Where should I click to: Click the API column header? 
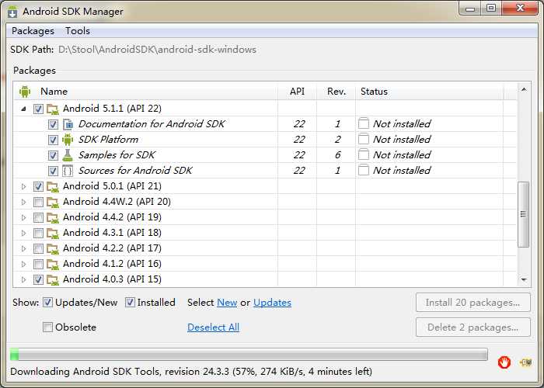pyautogui.click(x=297, y=92)
